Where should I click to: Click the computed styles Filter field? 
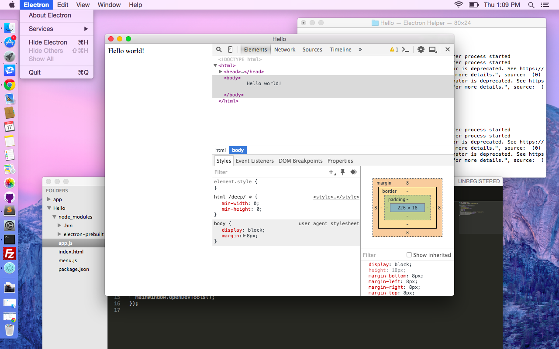tap(383, 255)
